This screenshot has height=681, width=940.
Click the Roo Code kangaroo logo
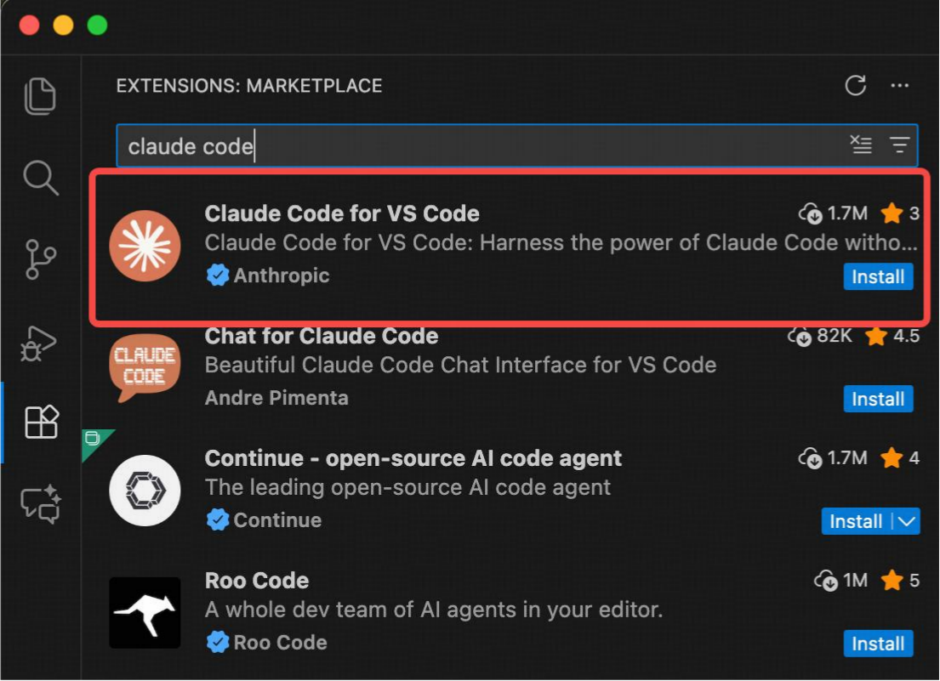[x=145, y=613]
